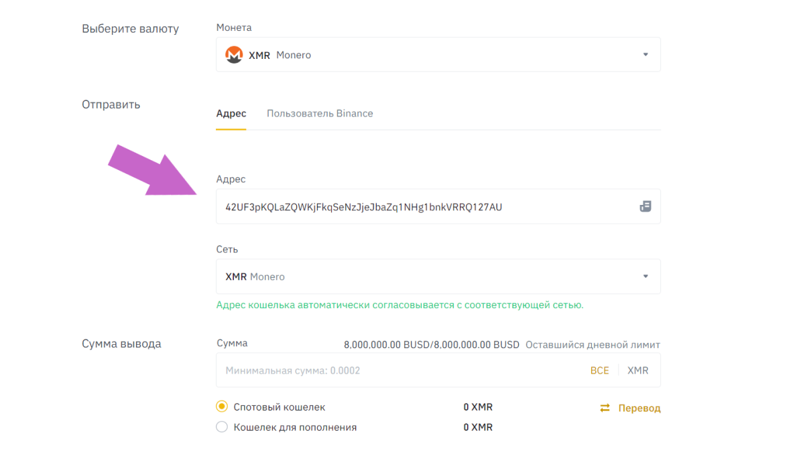801x450 pixels.
Task: Select the Кошелек для пополнения radio button
Action: tap(222, 427)
